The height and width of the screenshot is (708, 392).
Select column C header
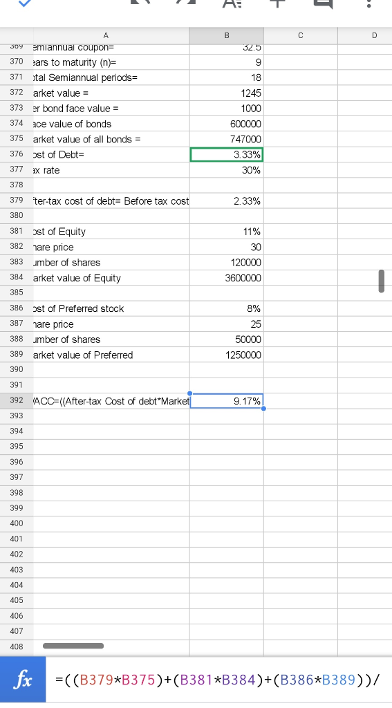click(300, 35)
